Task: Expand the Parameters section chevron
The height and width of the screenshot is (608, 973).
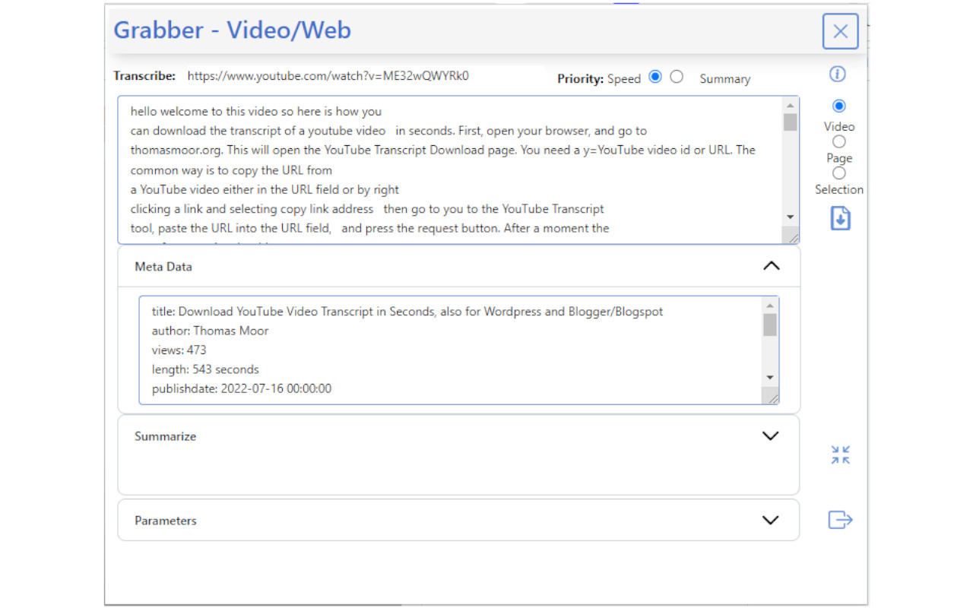Action: coord(771,520)
